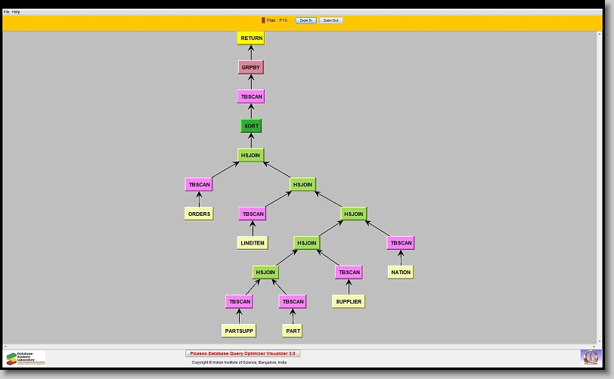Select the TBSCAN node above ORDERS
Viewport: 614px width, 379px height.
pos(199,184)
